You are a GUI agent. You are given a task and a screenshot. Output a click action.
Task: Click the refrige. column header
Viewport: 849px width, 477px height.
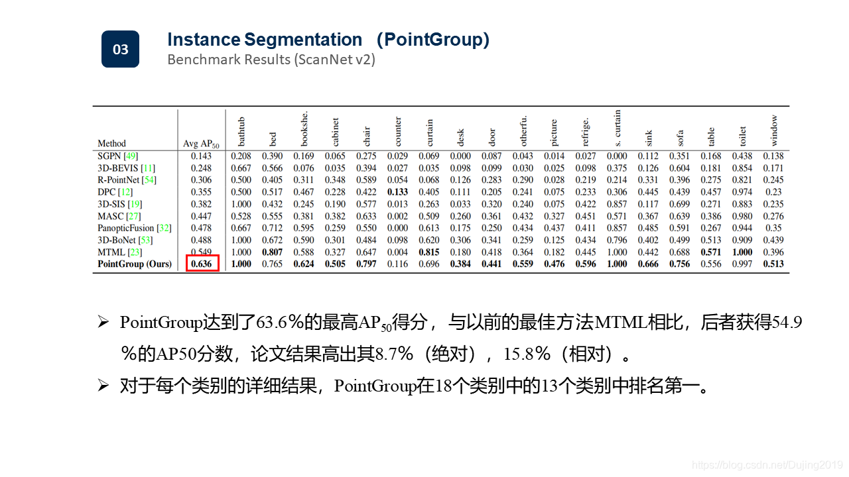586,131
